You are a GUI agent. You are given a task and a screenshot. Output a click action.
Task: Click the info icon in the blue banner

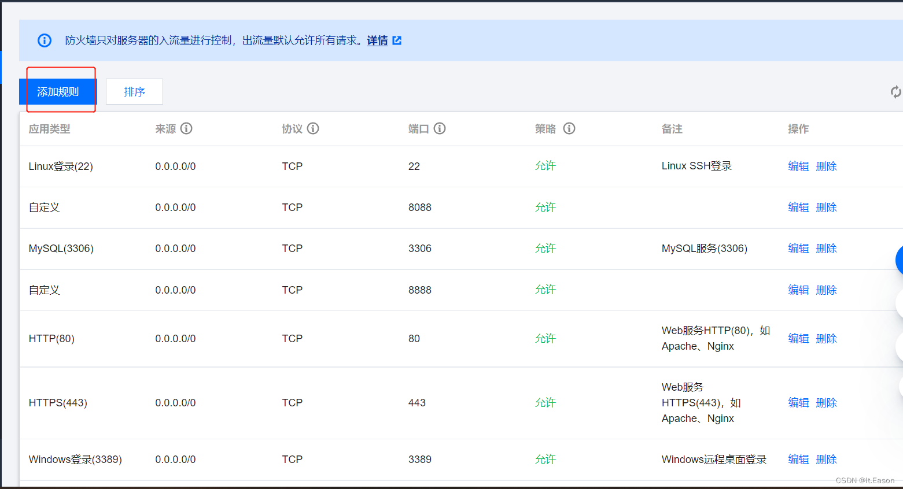click(45, 40)
